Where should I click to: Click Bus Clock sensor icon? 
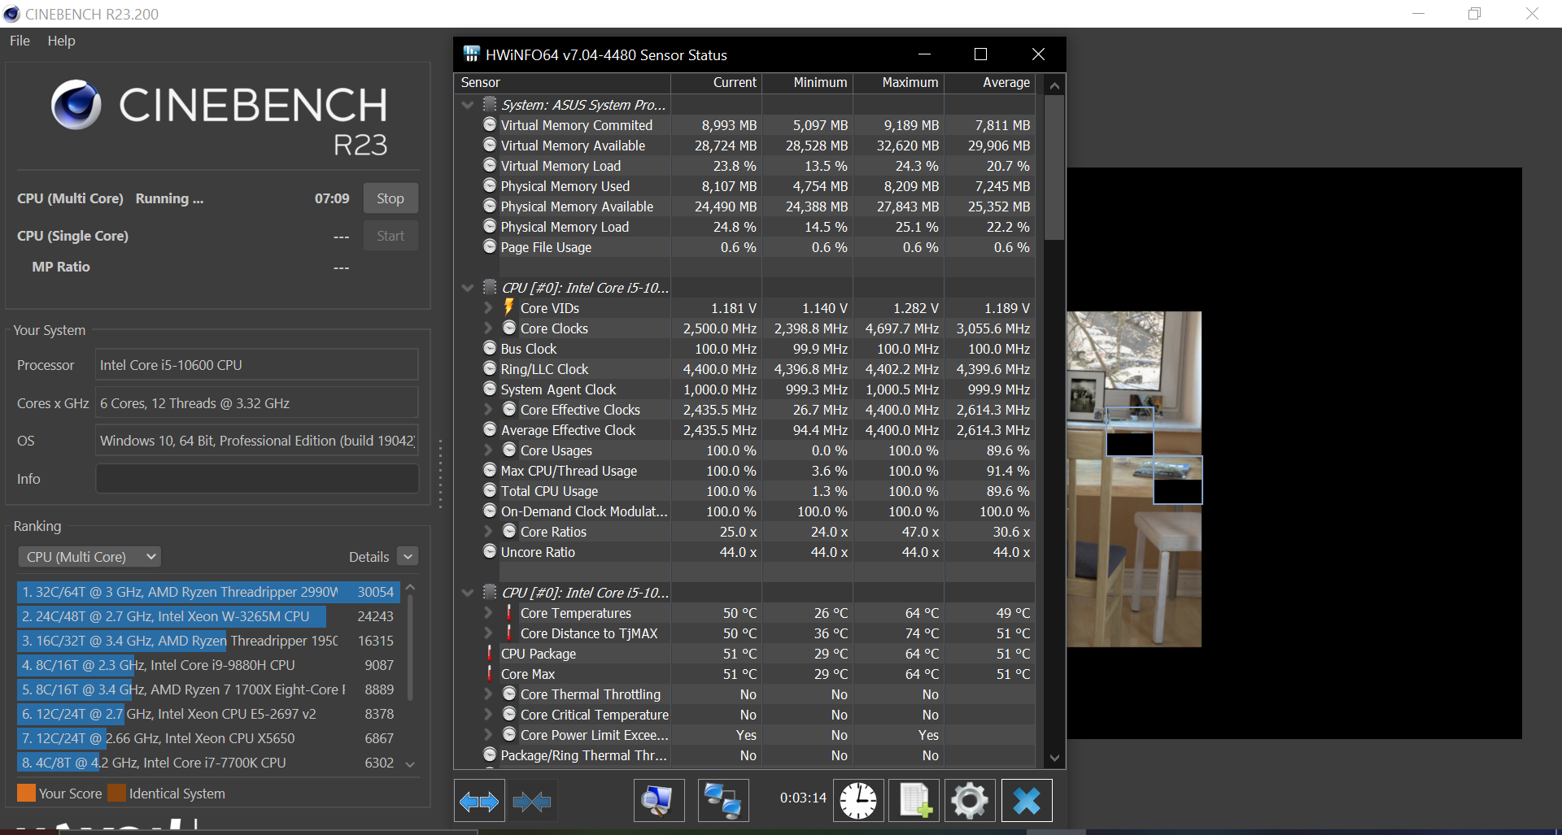tap(490, 348)
